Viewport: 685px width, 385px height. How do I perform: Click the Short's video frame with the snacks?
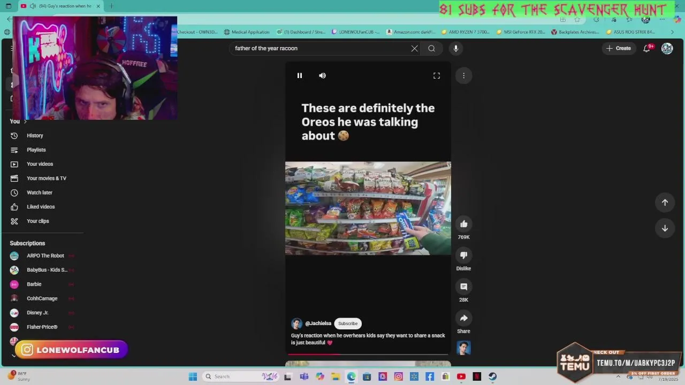(x=368, y=208)
